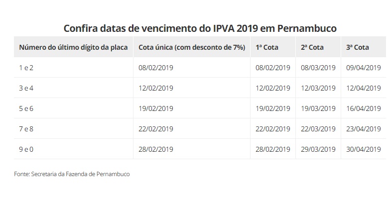
Task: Click the '3 e 4' plate digit row
Action: (x=200, y=88)
